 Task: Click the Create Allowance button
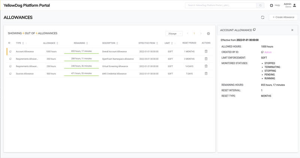(x=283, y=17)
